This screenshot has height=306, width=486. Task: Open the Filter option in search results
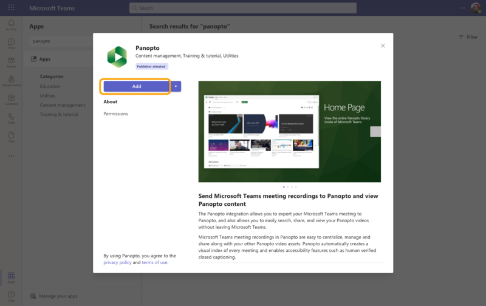pyautogui.click(x=468, y=37)
